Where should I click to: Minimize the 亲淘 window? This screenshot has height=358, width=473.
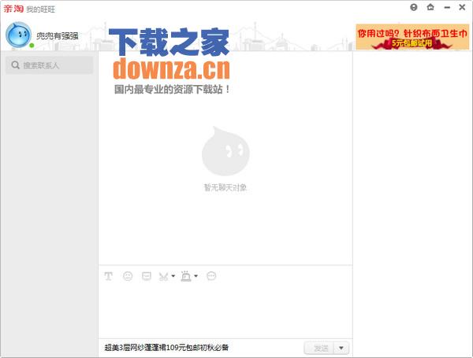pos(447,8)
